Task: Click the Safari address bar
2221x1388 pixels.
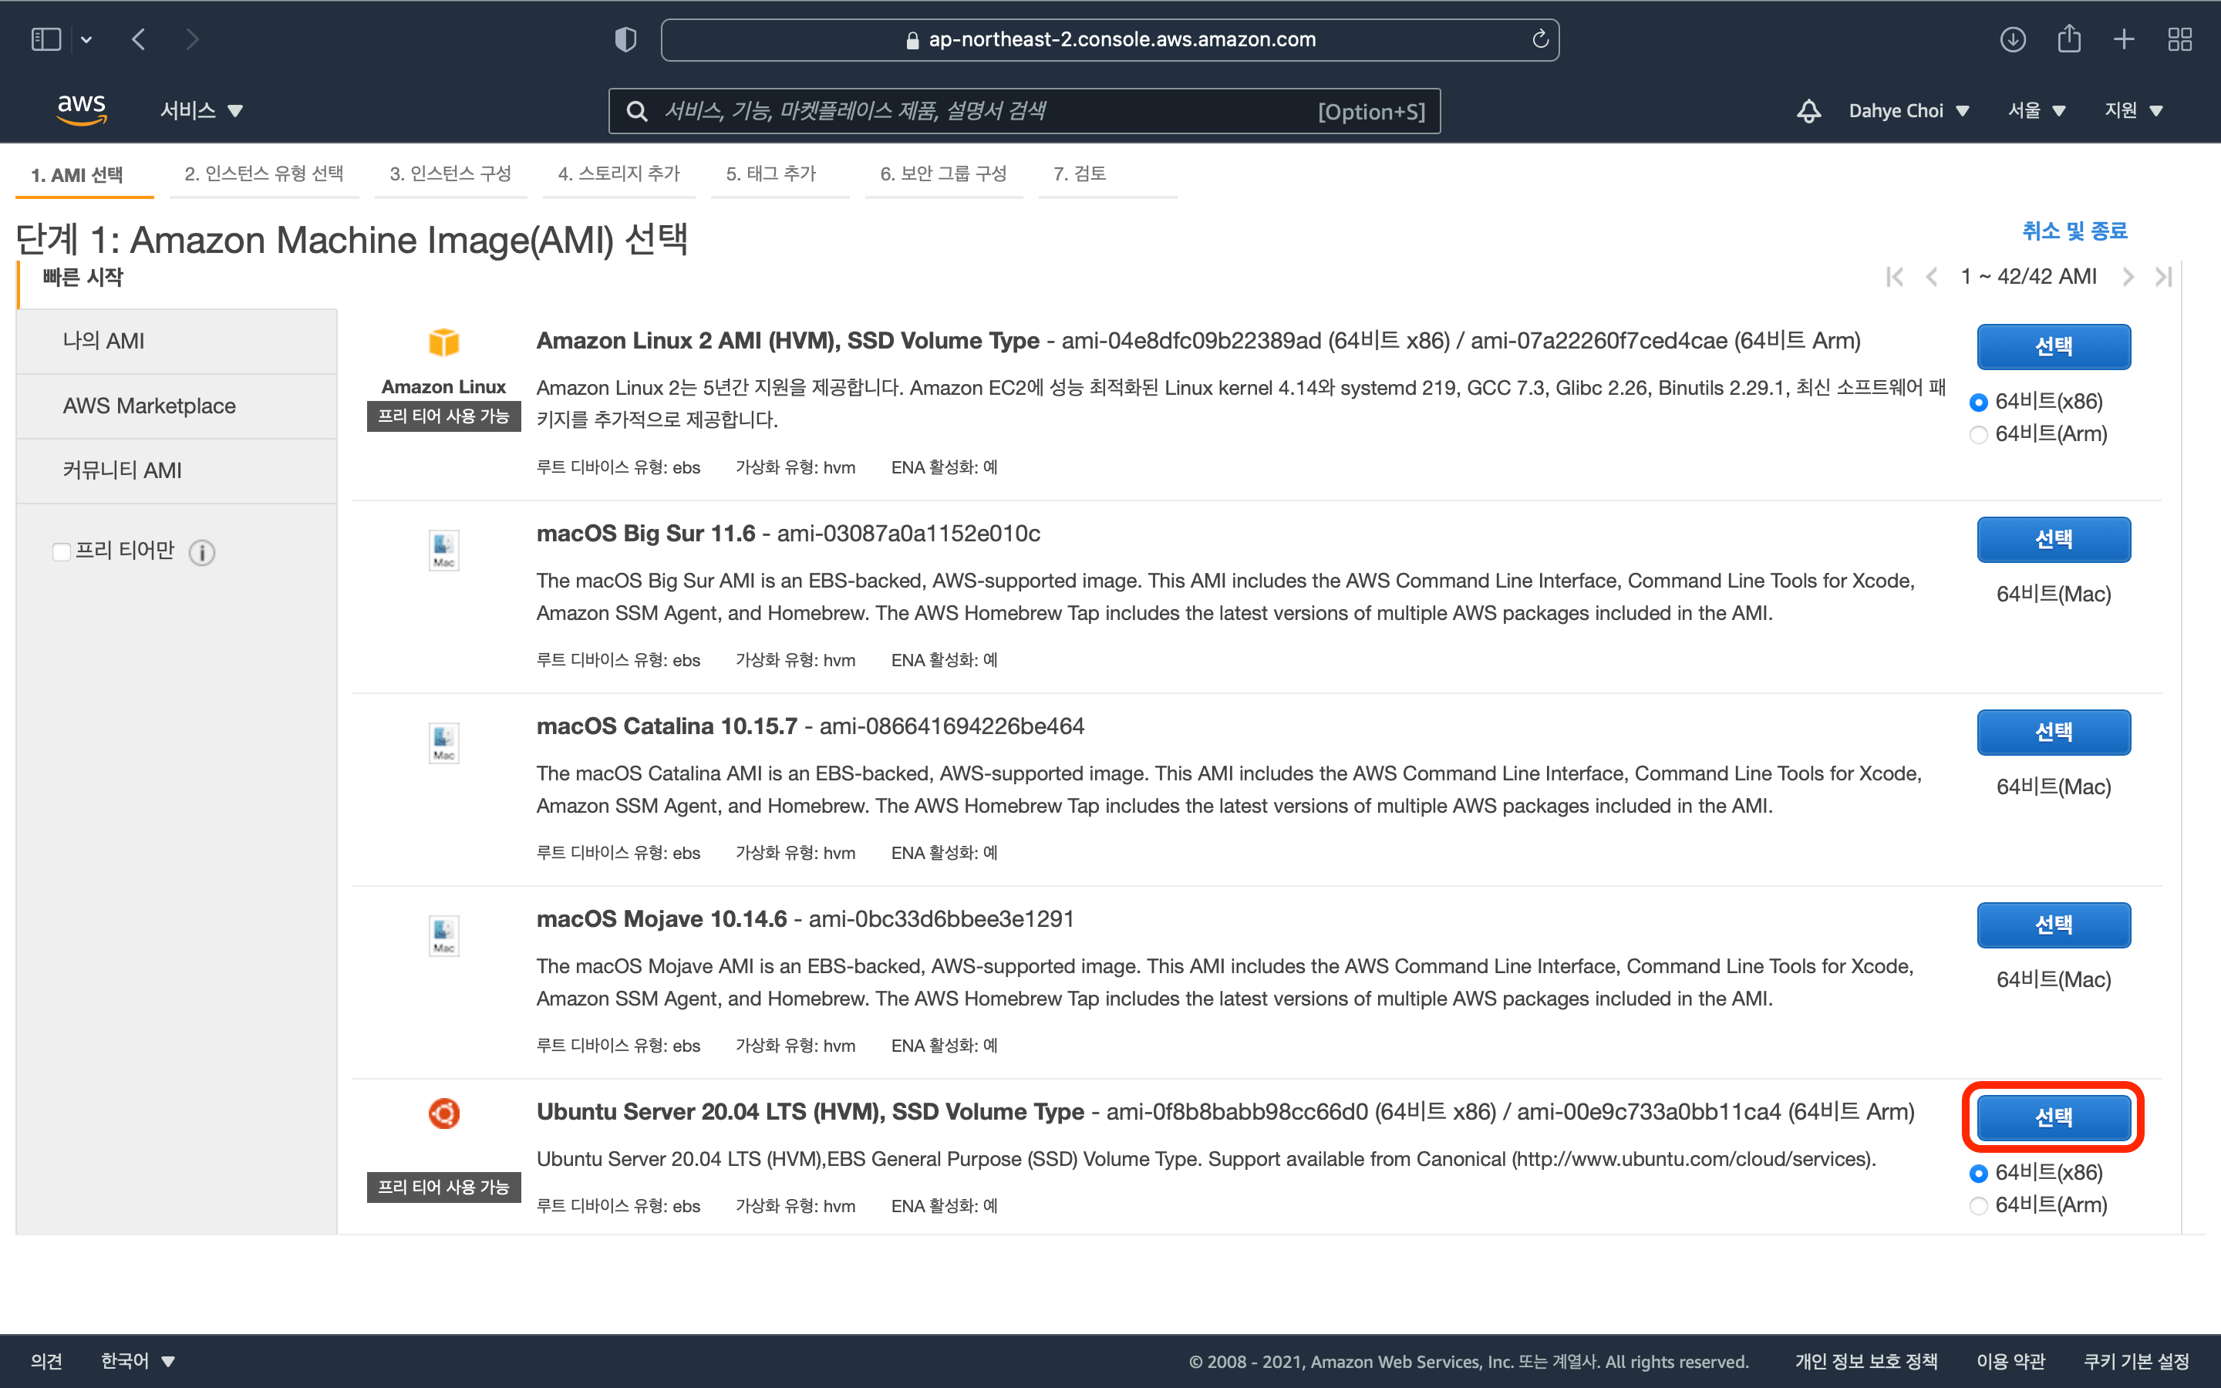Action: point(1110,39)
